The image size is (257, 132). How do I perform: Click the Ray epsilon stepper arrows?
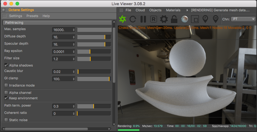pyautogui.click(x=74, y=52)
